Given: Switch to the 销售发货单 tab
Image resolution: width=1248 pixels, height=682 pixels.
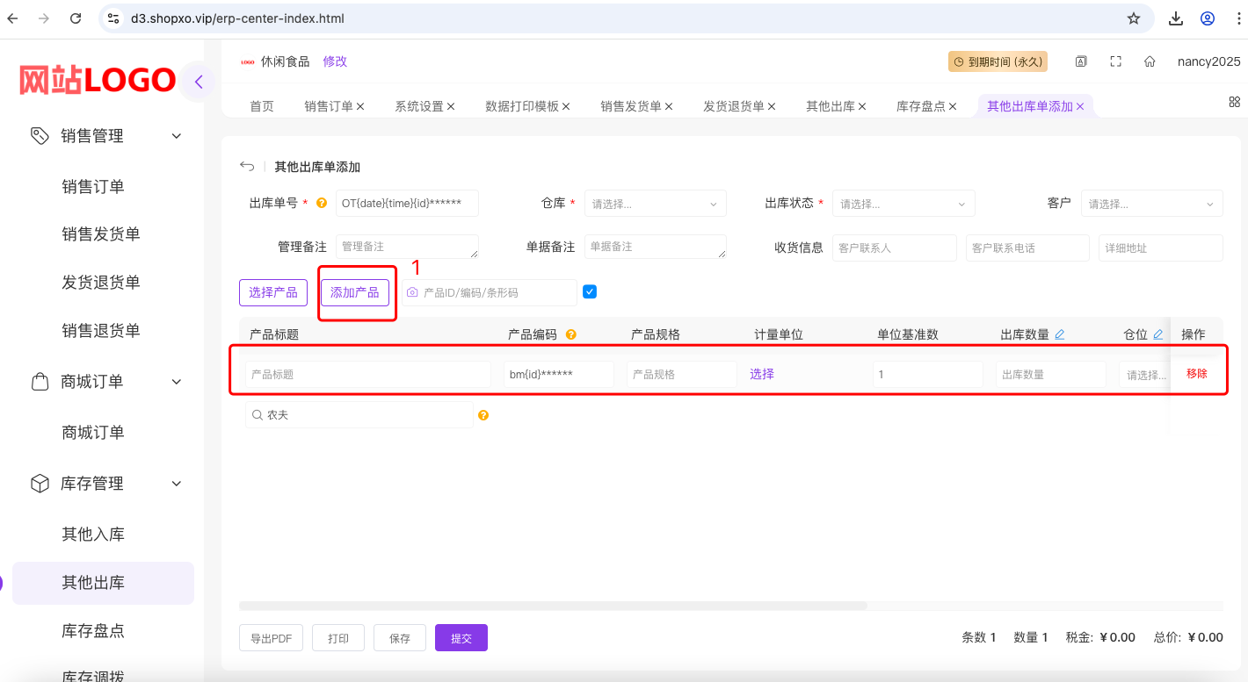Looking at the screenshot, I should coord(631,106).
